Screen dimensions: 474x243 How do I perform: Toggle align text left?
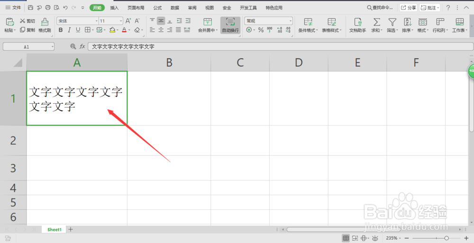(x=152, y=30)
